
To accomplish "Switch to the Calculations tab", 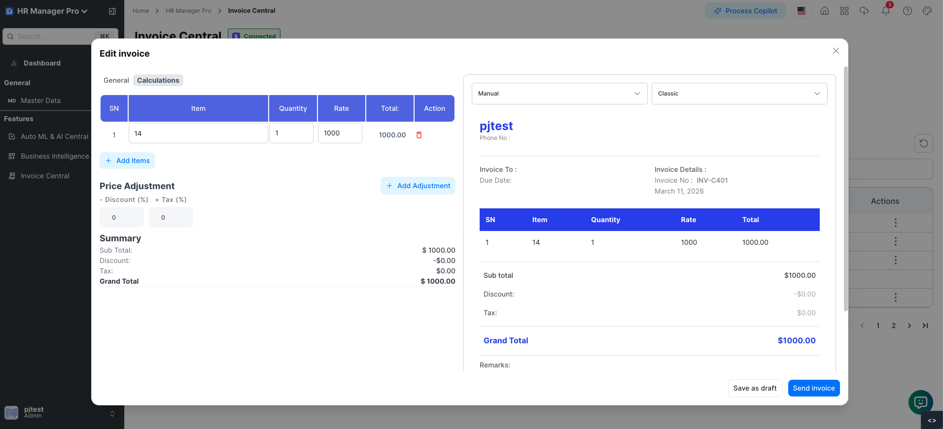I will point(158,80).
